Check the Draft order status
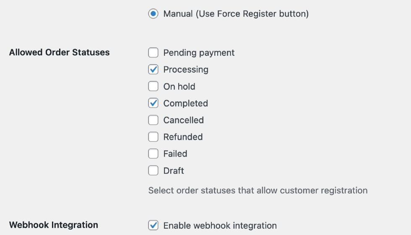 (x=153, y=171)
